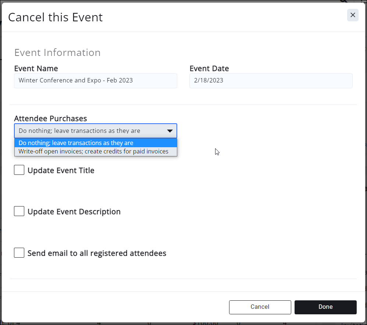Click the "Update Event Description" label text
The image size is (367, 325).
(74, 212)
